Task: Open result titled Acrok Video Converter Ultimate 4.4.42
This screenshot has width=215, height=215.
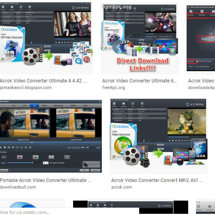Action: tap(43, 81)
